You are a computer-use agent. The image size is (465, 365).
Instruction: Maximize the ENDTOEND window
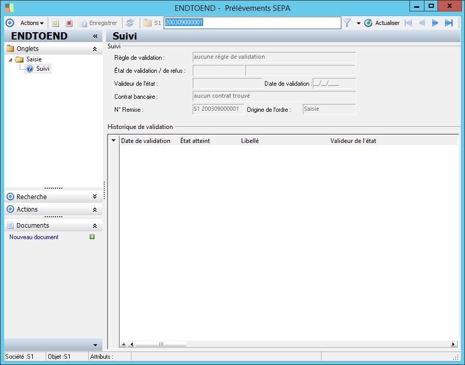click(x=431, y=6)
